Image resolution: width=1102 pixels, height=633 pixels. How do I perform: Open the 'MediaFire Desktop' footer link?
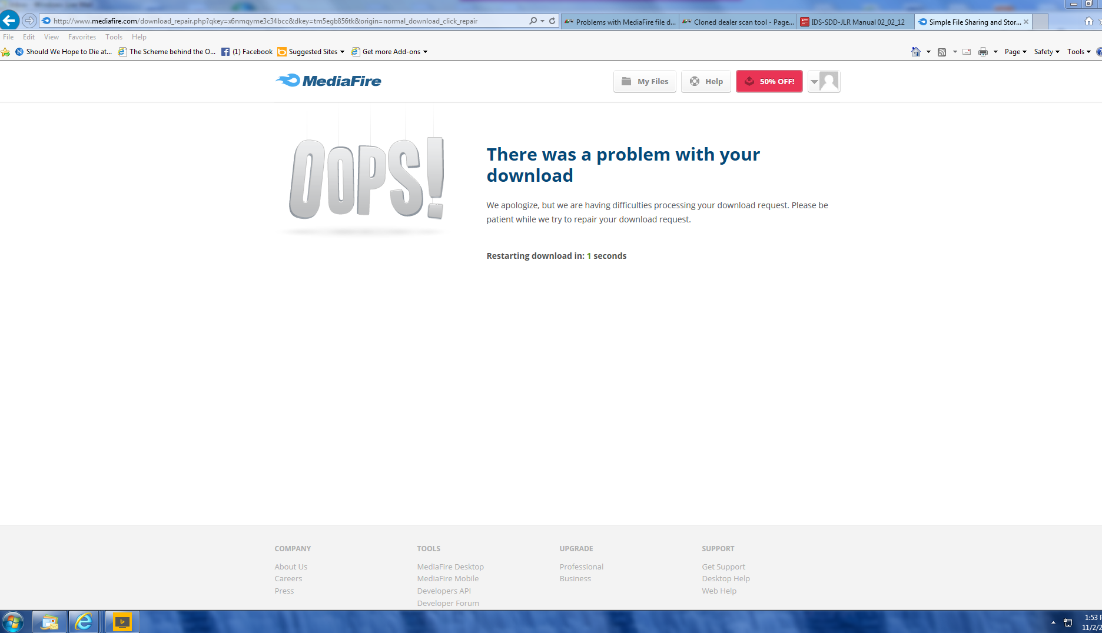coord(450,567)
